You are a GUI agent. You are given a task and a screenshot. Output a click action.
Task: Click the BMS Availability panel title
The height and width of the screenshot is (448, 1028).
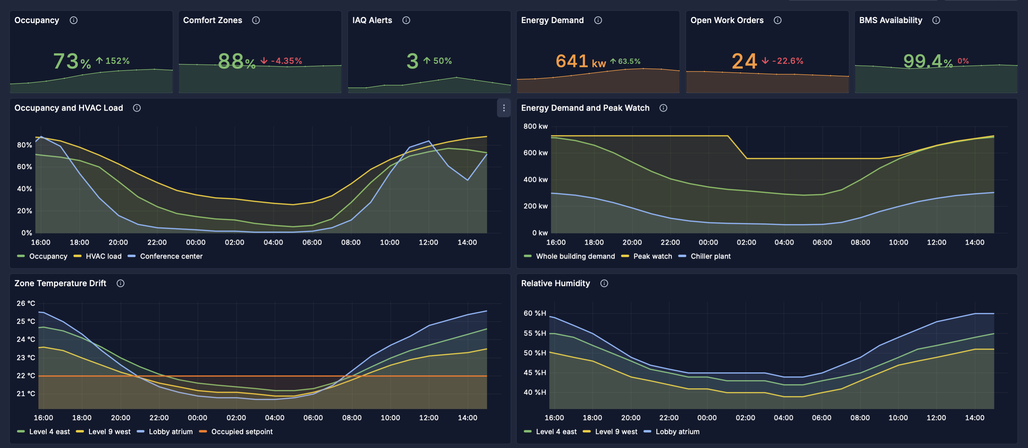pos(891,20)
